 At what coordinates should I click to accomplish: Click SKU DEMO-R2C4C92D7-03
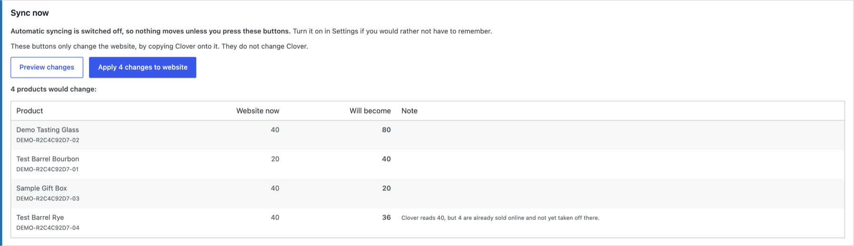pyautogui.click(x=48, y=199)
